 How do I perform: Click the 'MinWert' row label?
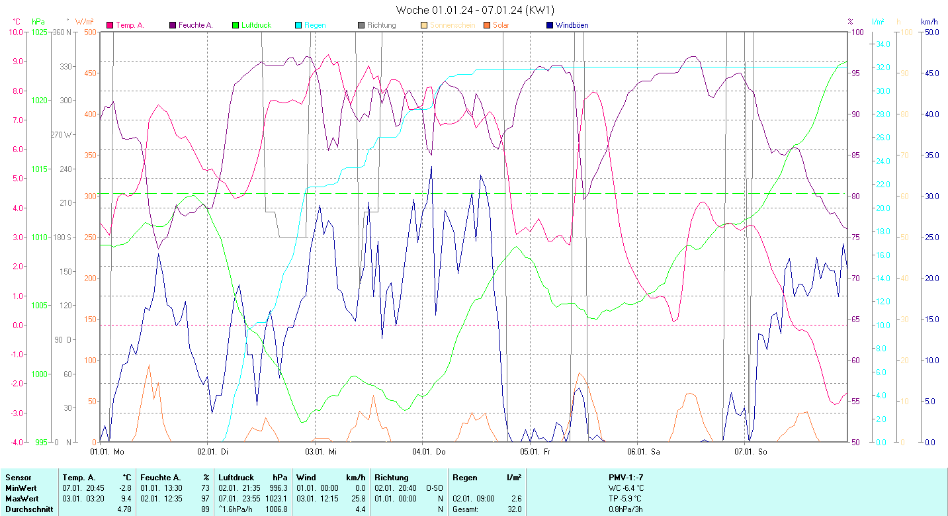(x=20, y=488)
